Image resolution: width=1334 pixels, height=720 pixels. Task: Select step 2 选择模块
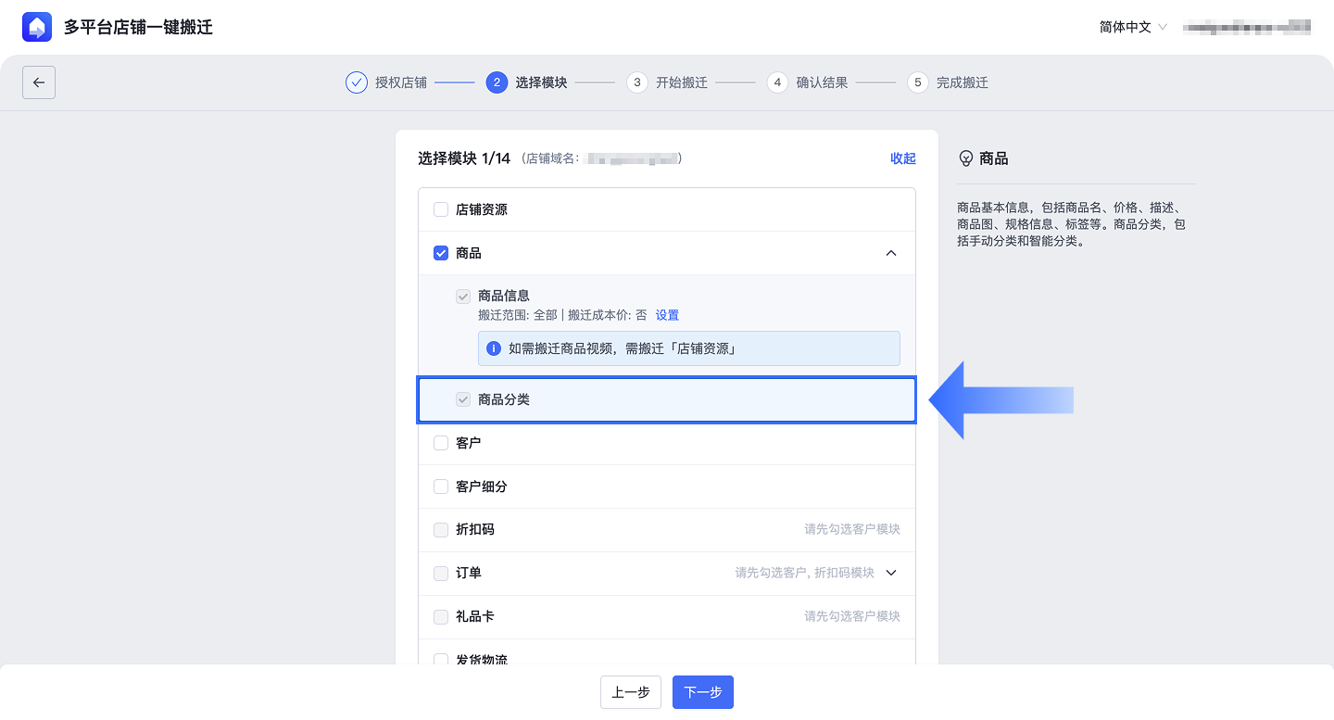coord(526,82)
